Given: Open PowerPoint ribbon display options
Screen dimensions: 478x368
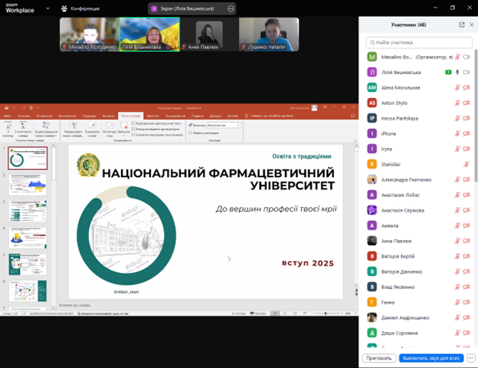Looking at the screenshot, I should pos(325,107).
